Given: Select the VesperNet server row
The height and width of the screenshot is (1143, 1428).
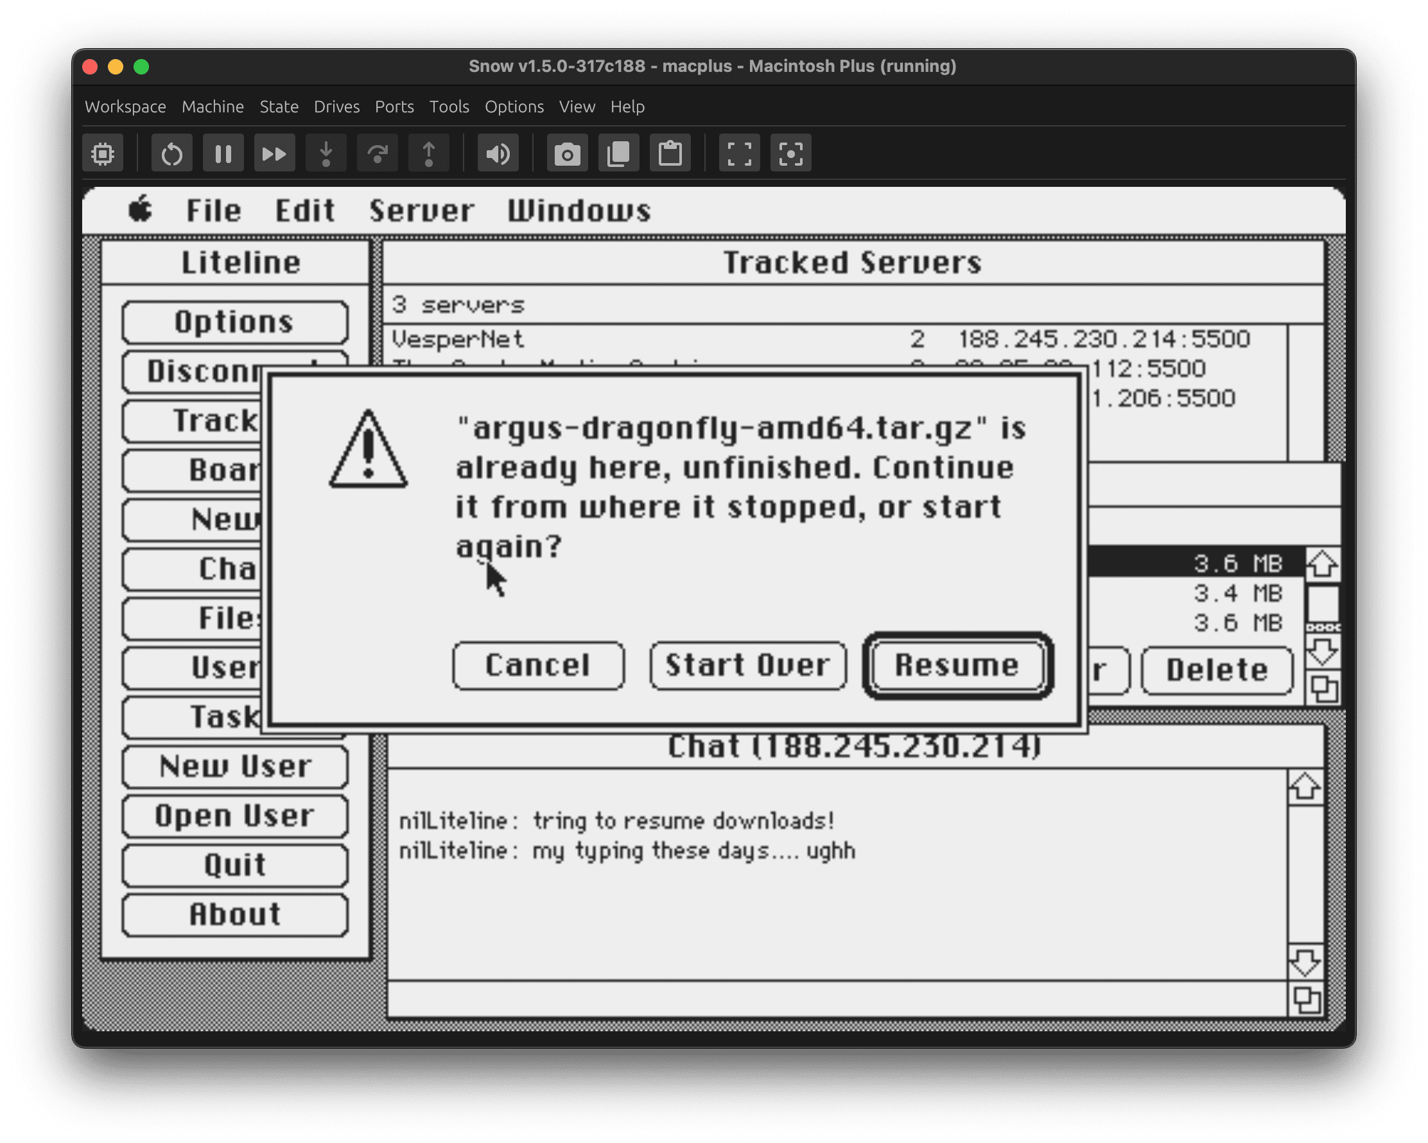Looking at the screenshot, I should click(836, 339).
